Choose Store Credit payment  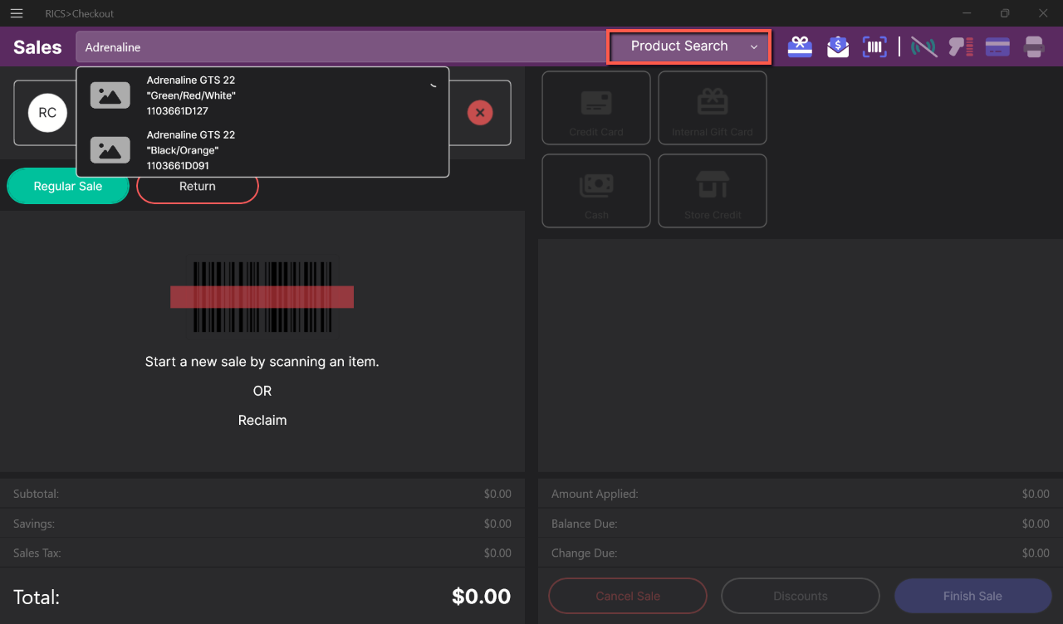[x=713, y=191]
